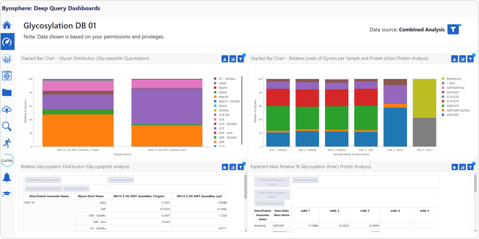Toggle Reference series in Intact Protein legend
Viewport: 479px width, 239px height.
[453, 79]
